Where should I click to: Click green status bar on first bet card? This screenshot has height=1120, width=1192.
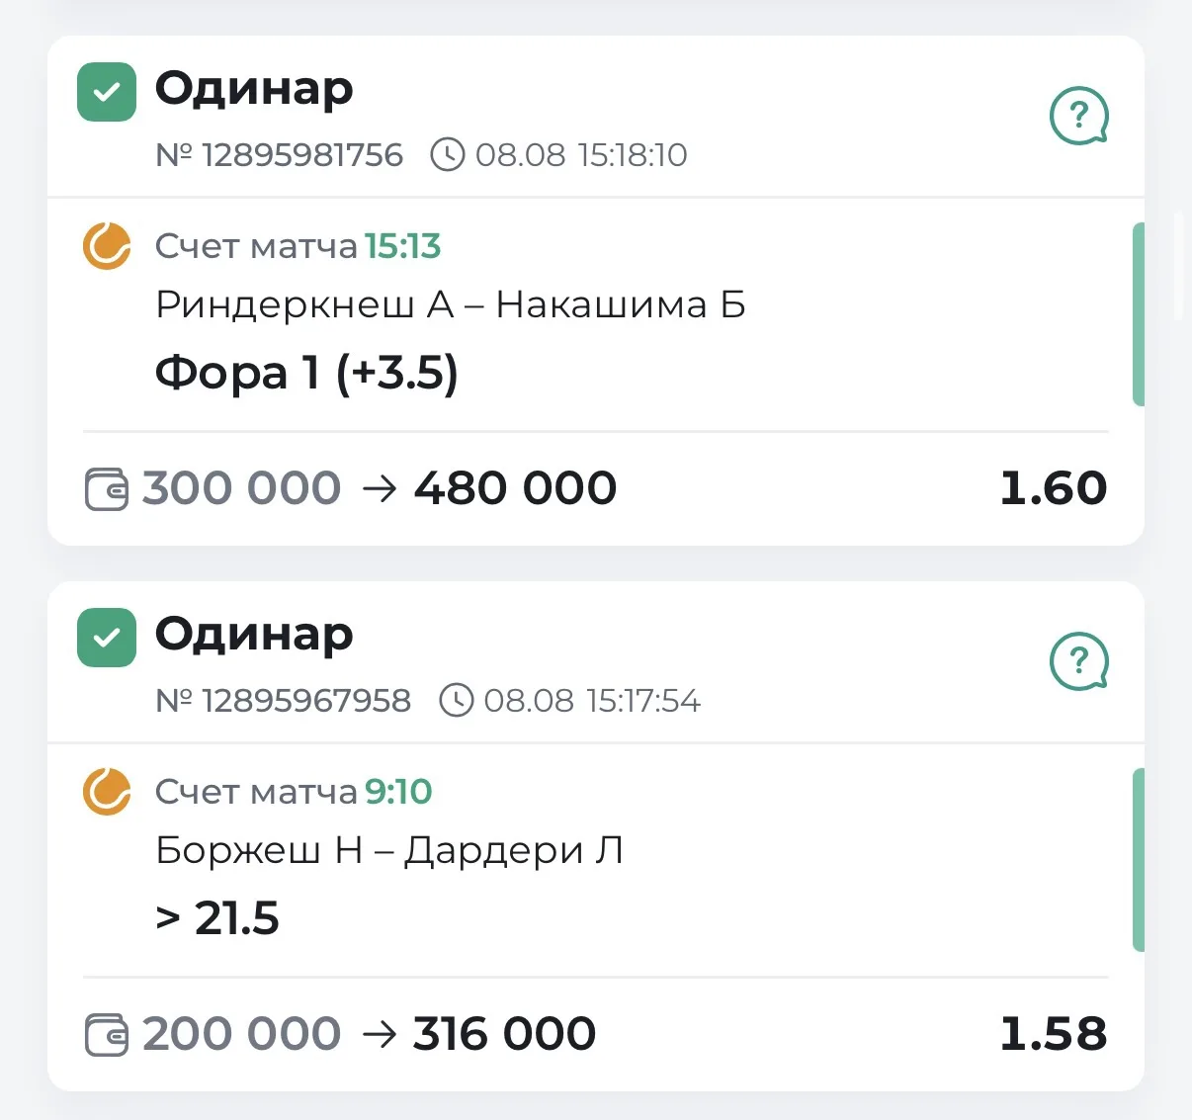point(1138,314)
